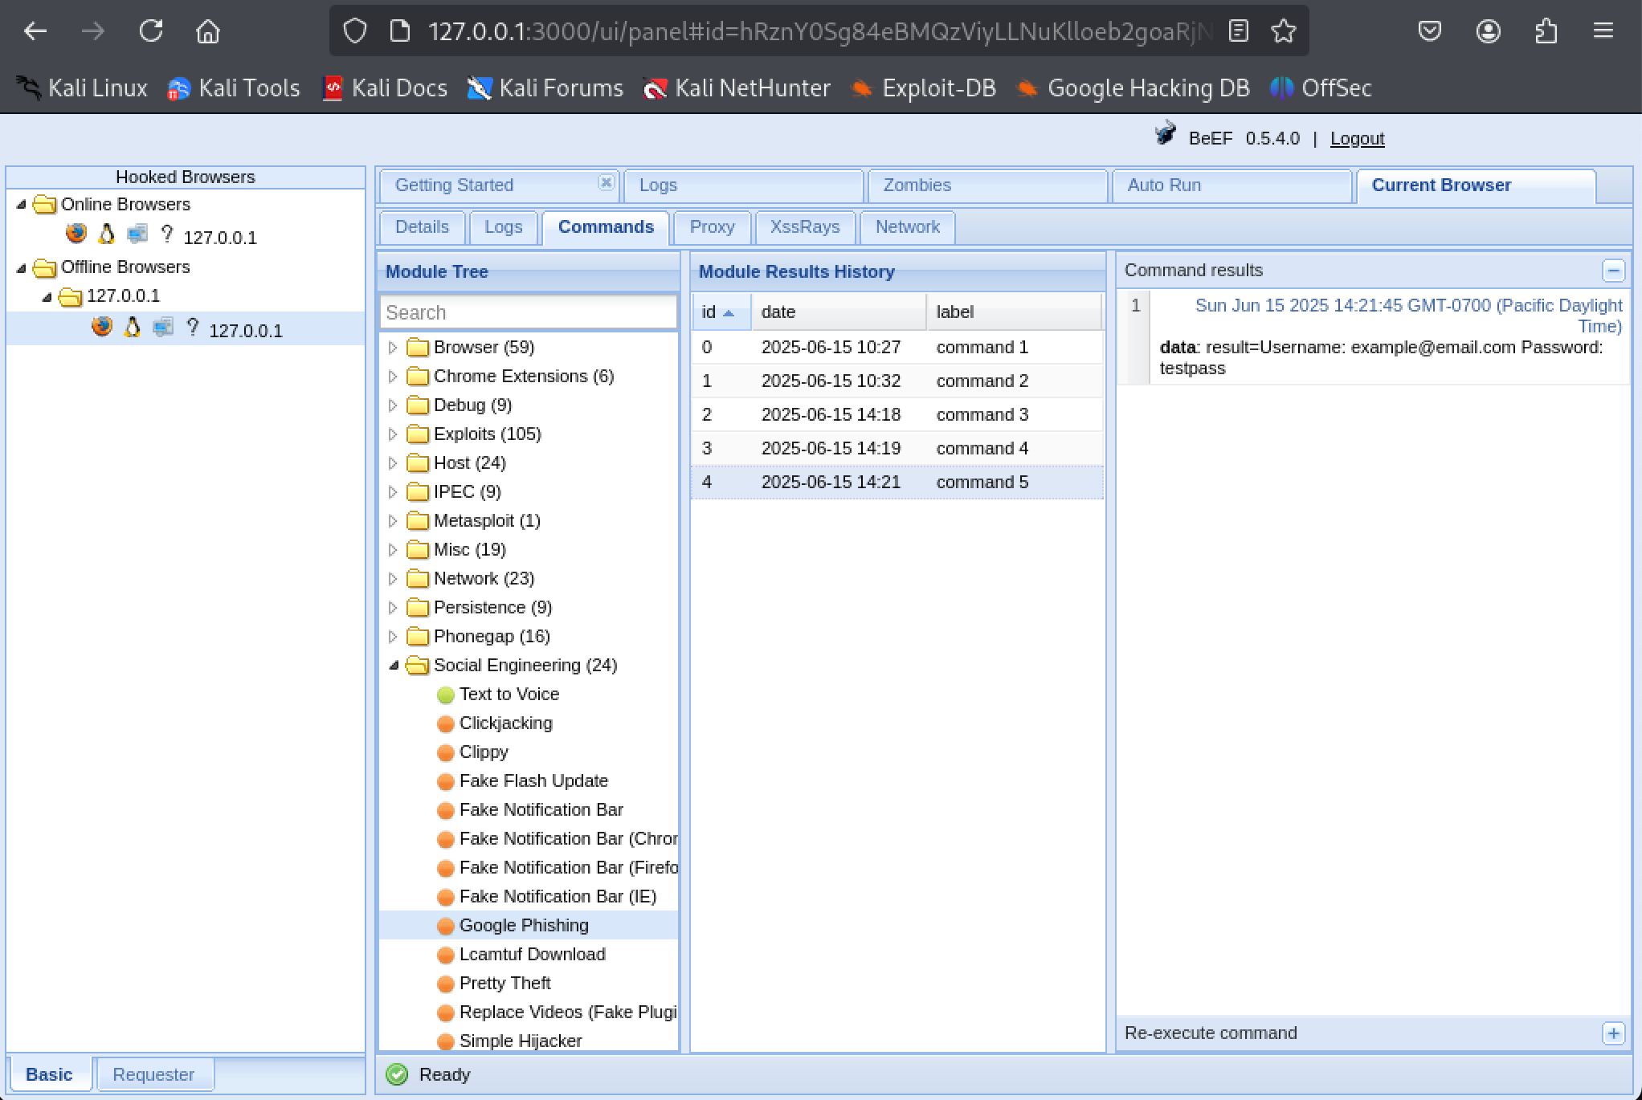Expand the Exploits (105) folder
Image resolution: width=1642 pixels, height=1100 pixels.
pos(393,434)
